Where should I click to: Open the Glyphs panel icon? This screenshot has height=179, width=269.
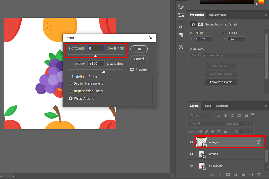click(181, 47)
